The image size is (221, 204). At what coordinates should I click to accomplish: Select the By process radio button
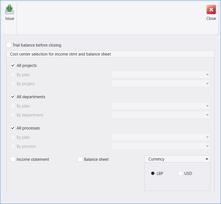(x=13, y=146)
